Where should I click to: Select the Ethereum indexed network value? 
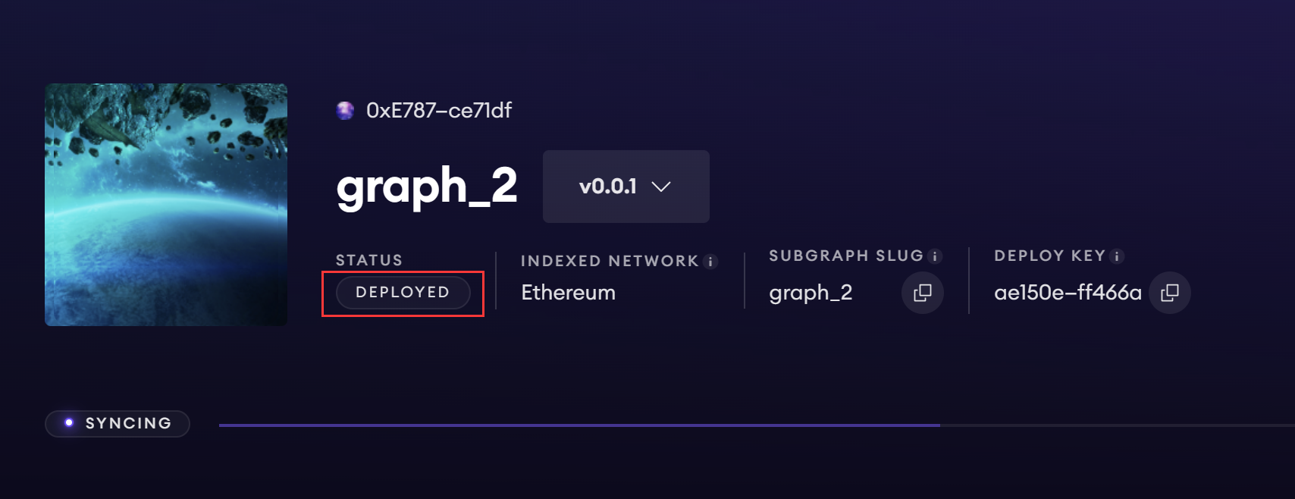click(x=568, y=293)
